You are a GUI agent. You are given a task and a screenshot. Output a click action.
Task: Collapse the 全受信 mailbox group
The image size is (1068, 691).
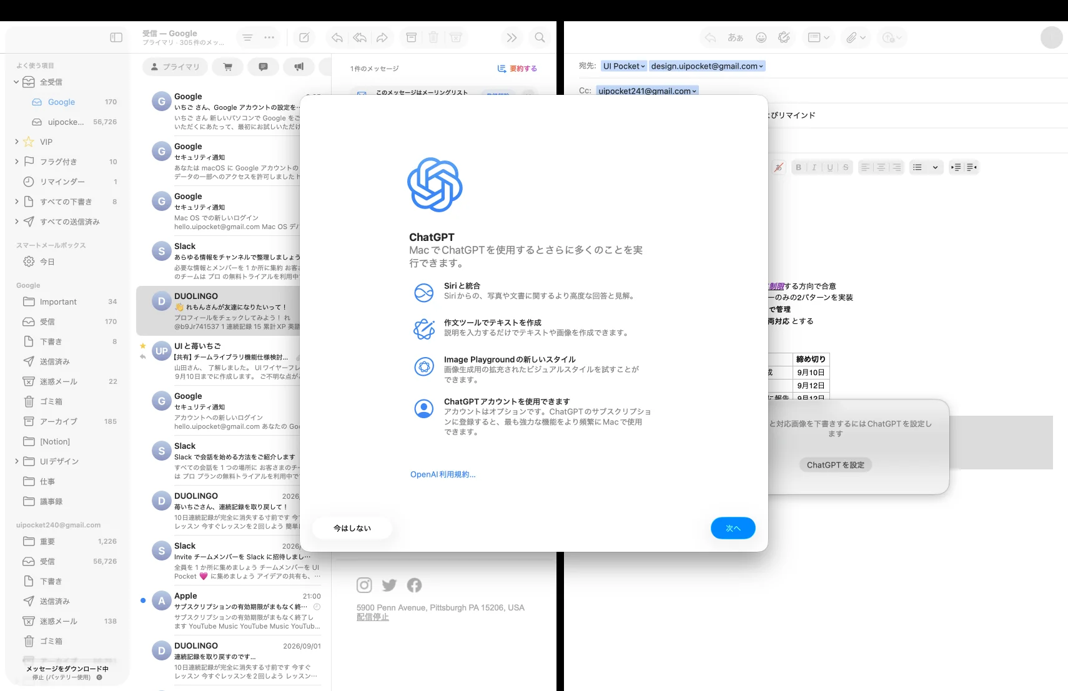click(x=16, y=82)
